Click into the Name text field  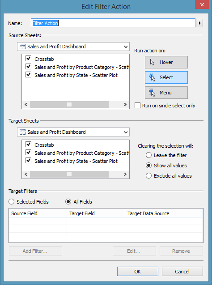113,23
